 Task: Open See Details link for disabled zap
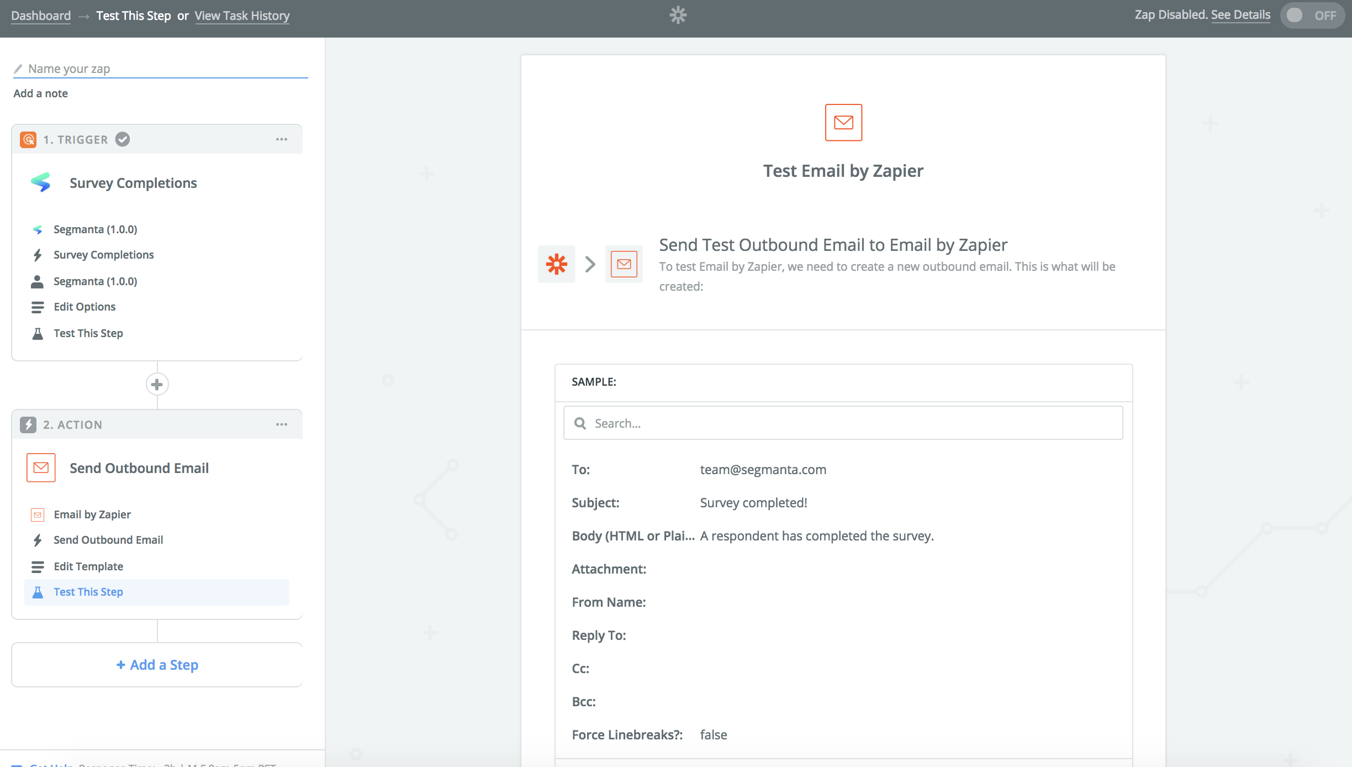(x=1240, y=15)
